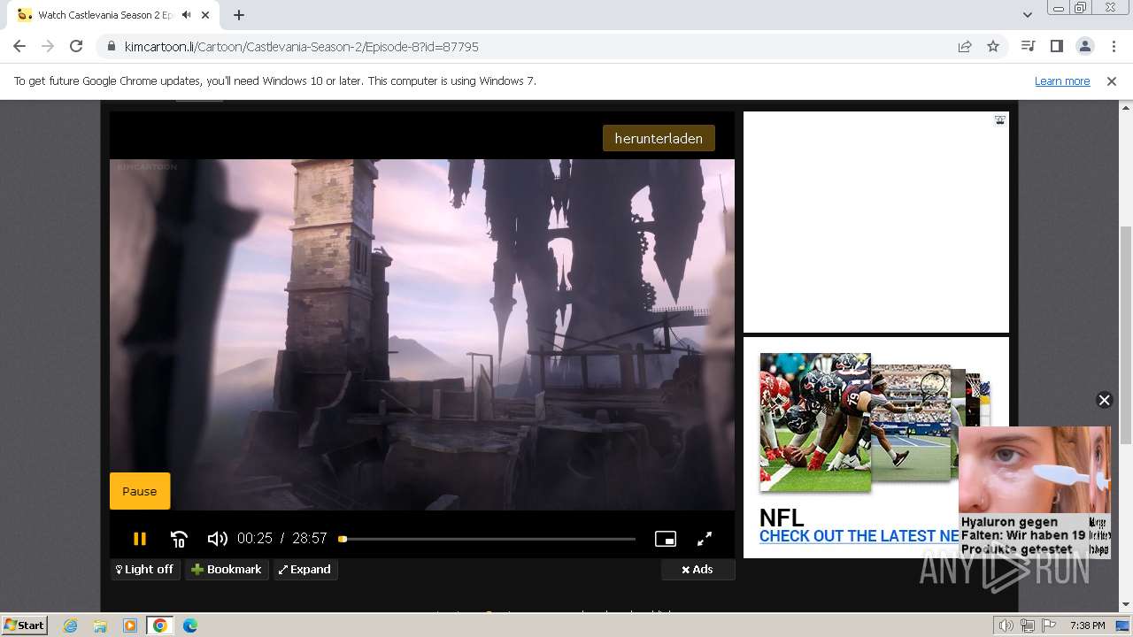Image resolution: width=1133 pixels, height=637 pixels.
Task: Pause the video with the pause icon
Action: pos(139,539)
